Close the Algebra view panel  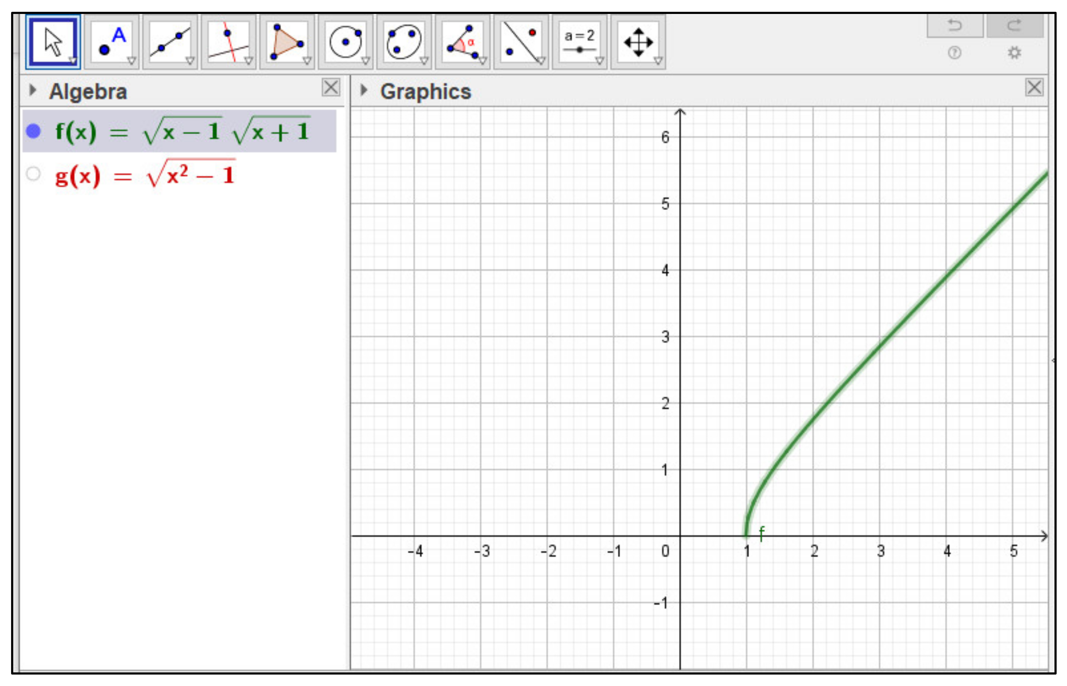(x=331, y=87)
